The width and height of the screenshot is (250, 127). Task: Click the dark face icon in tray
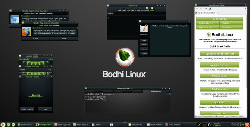coord(204,125)
